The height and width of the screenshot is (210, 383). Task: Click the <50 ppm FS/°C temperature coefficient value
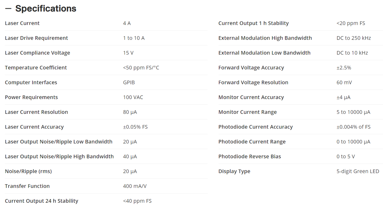pos(141,68)
